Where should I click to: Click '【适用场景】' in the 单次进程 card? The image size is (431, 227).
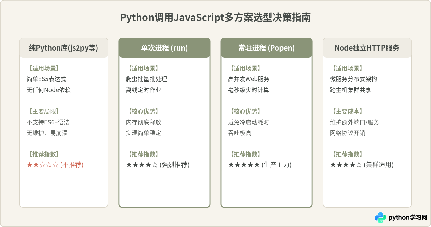tap(142, 68)
